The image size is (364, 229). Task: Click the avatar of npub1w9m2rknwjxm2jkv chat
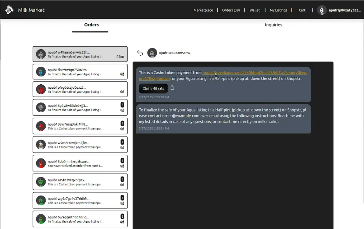[x=41, y=145]
